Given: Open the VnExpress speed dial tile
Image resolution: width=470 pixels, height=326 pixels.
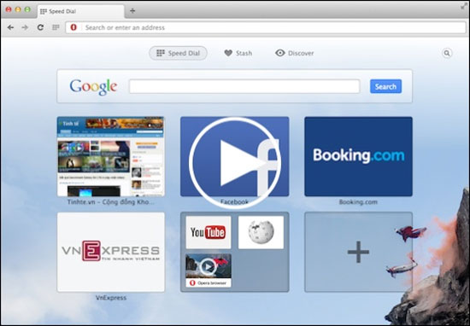Looking at the screenshot, I should 110,252.
